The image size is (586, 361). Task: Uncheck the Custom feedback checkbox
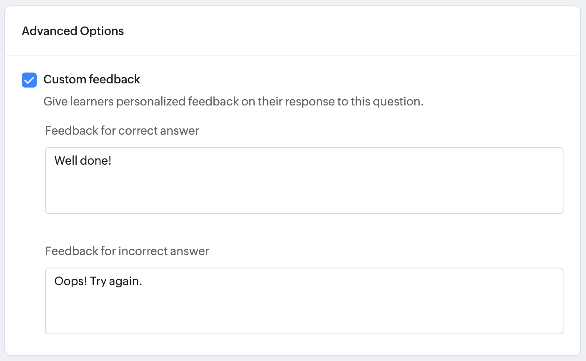[29, 80]
